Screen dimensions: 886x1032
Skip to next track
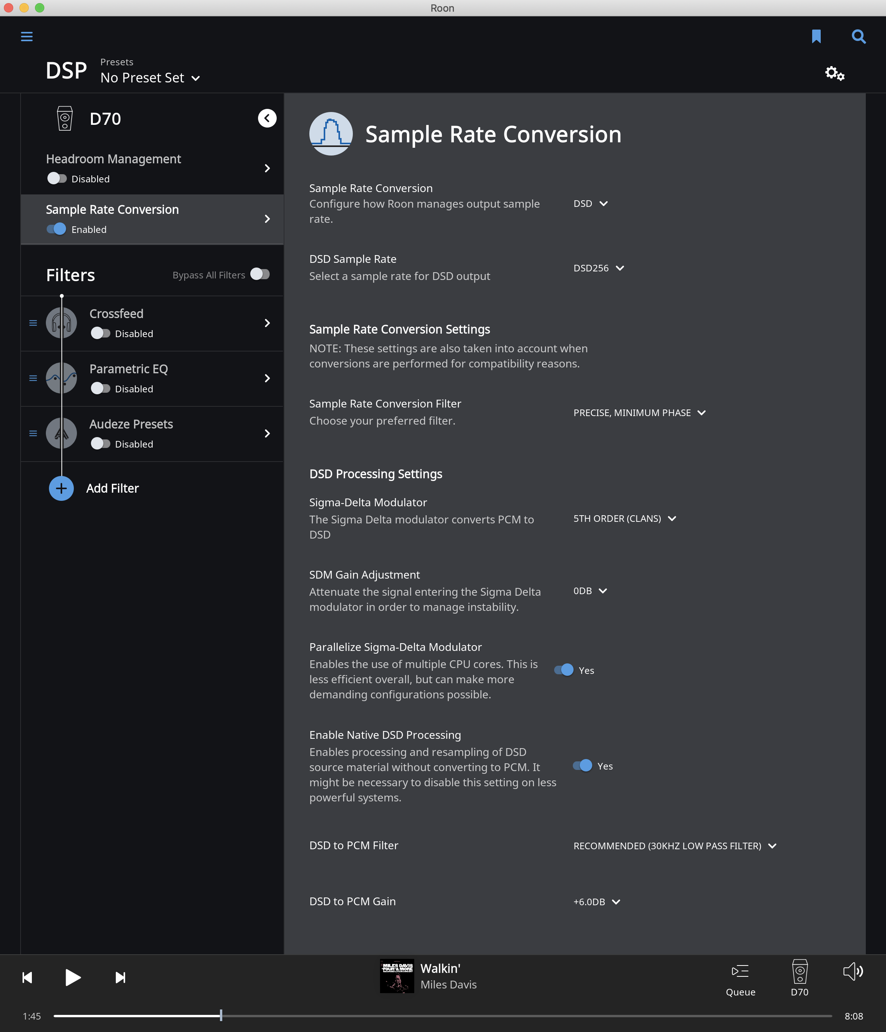click(x=120, y=977)
